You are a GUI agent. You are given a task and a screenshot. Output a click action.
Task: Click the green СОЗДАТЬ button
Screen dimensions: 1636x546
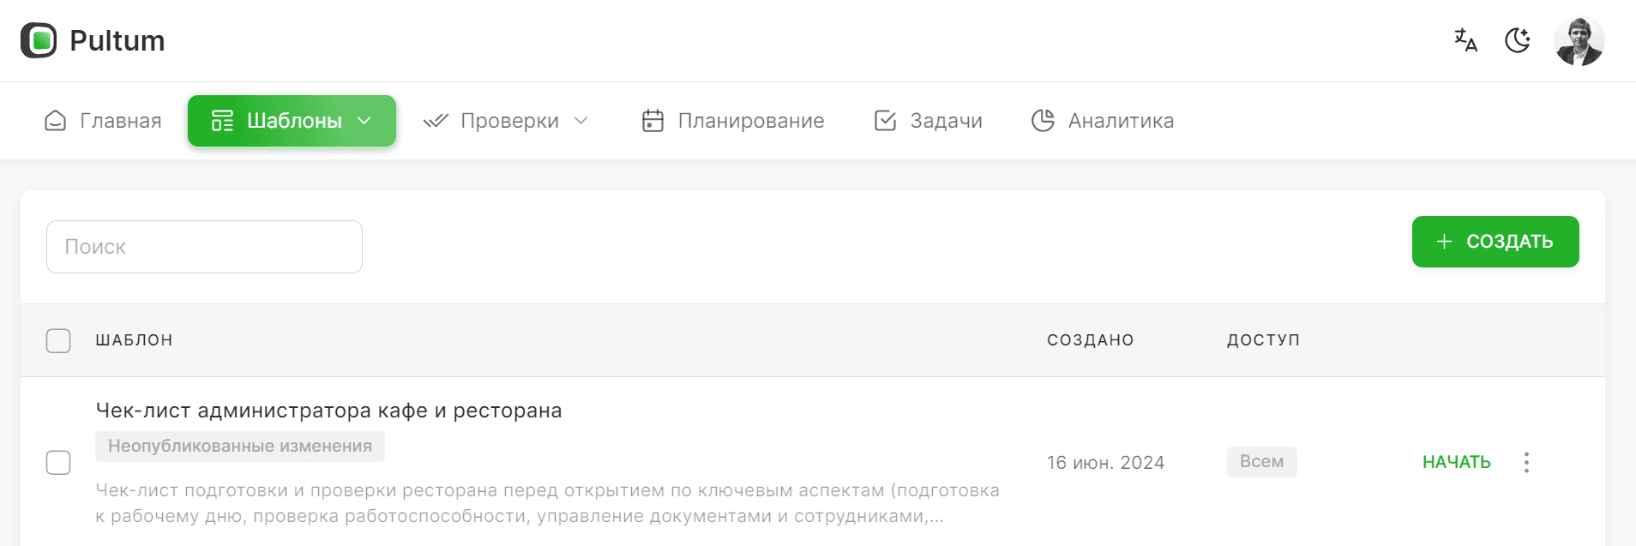[1495, 242]
